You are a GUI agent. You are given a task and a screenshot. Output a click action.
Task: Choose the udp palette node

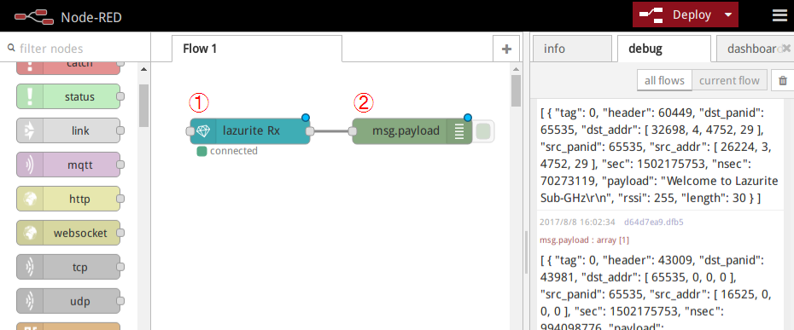click(x=68, y=302)
